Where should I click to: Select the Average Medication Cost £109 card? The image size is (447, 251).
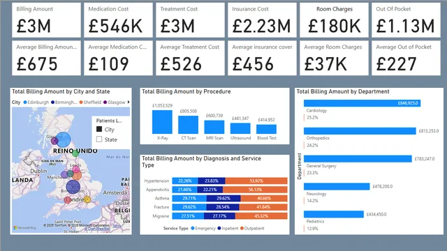coord(118,58)
